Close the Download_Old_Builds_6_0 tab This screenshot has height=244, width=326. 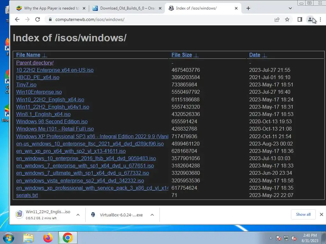click(x=160, y=8)
